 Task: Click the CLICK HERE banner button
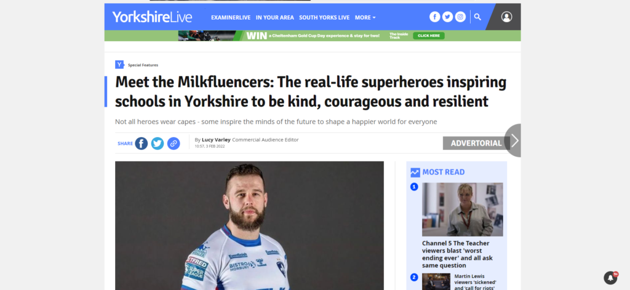click(x=429, y=36)
